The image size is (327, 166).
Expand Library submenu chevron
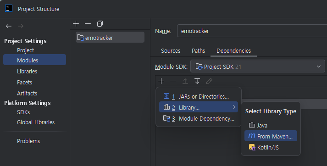click(234, 107)
